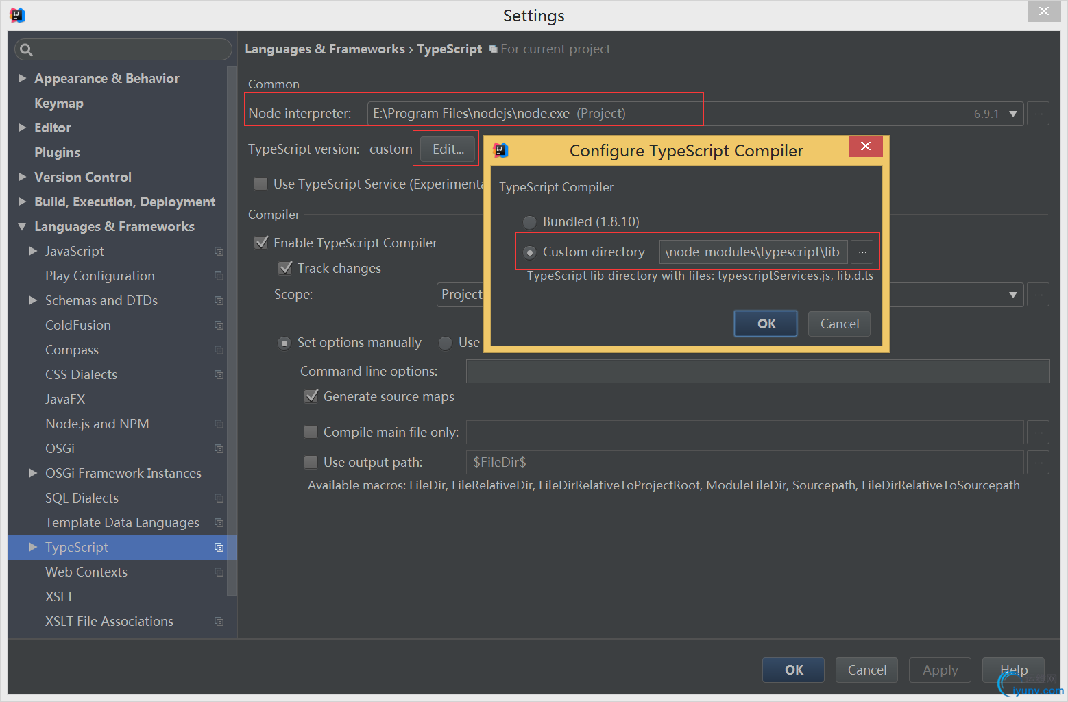1068x702 pixels.
Task: Click Cancel button of Settings window
Action: point(866,670)
